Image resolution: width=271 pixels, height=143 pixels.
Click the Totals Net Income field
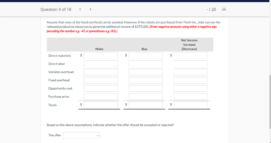coord(191,105)
